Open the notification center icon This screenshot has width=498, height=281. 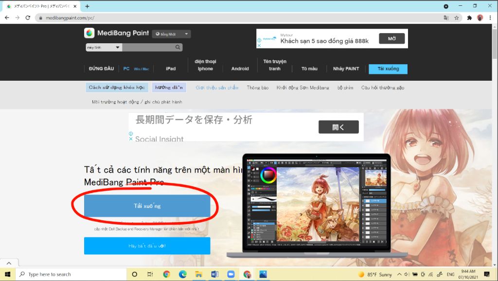click(486, 274)
